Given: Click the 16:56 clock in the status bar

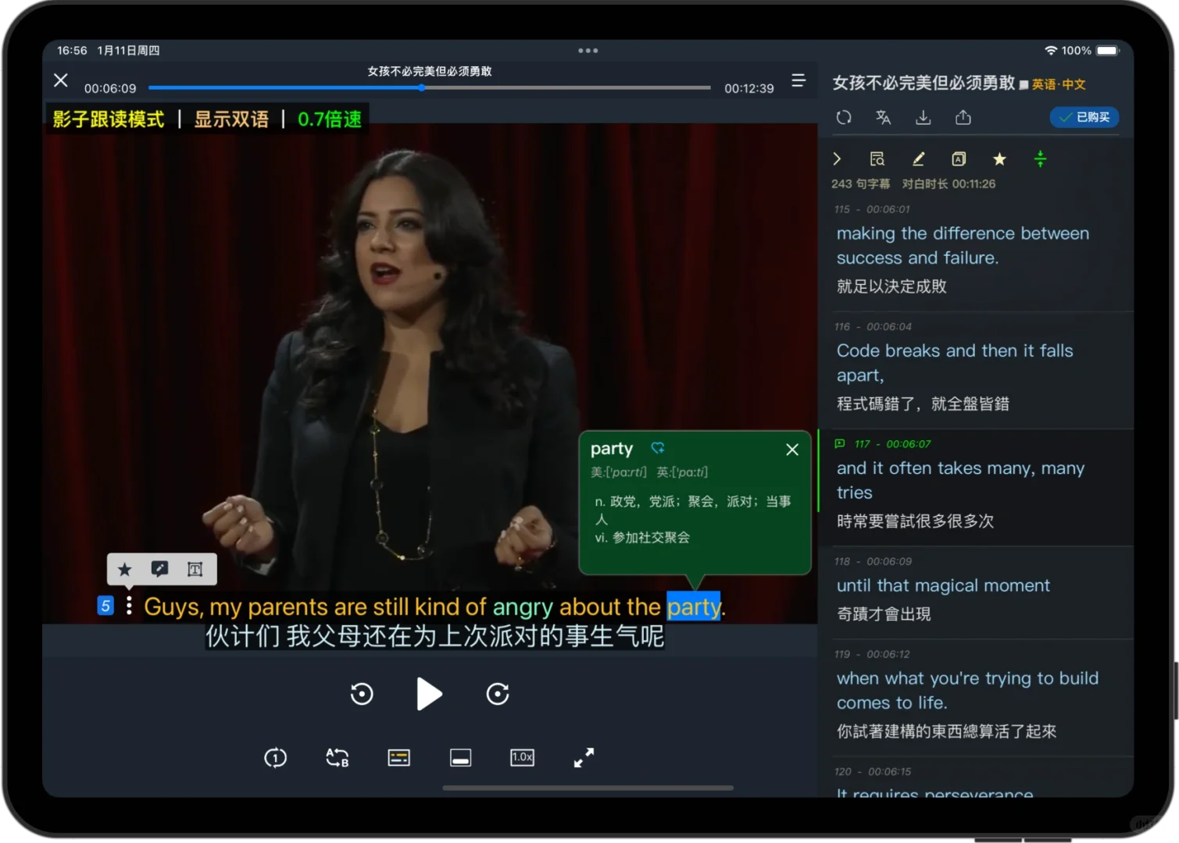Looking at the screenshot, I should (x=72, y=51).
